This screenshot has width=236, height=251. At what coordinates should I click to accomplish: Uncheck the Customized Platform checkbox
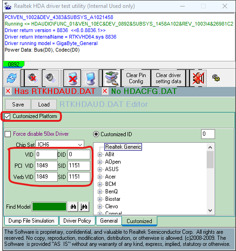pyautogui.click(x=7, y=116)
